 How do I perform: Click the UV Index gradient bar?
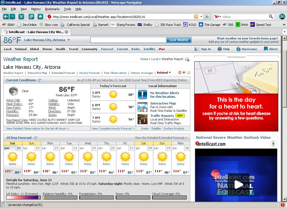click(x=24, y=197)
